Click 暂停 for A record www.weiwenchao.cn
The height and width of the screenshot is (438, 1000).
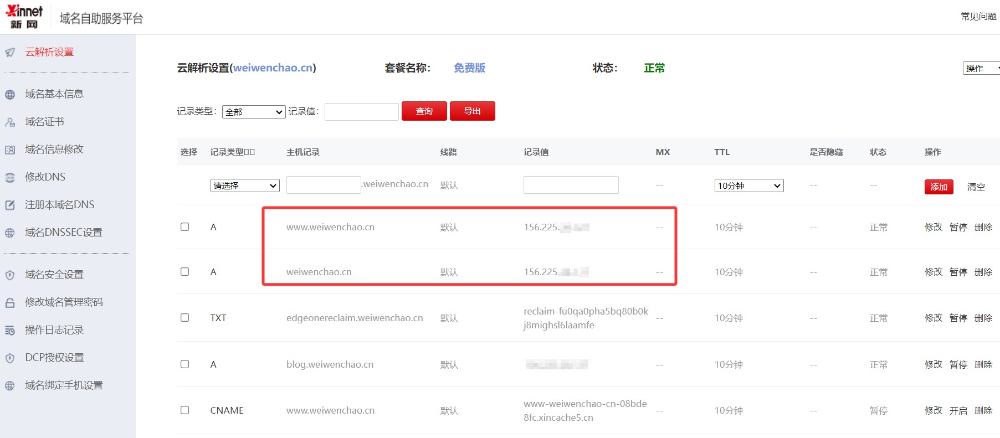[x=958, y=227]
